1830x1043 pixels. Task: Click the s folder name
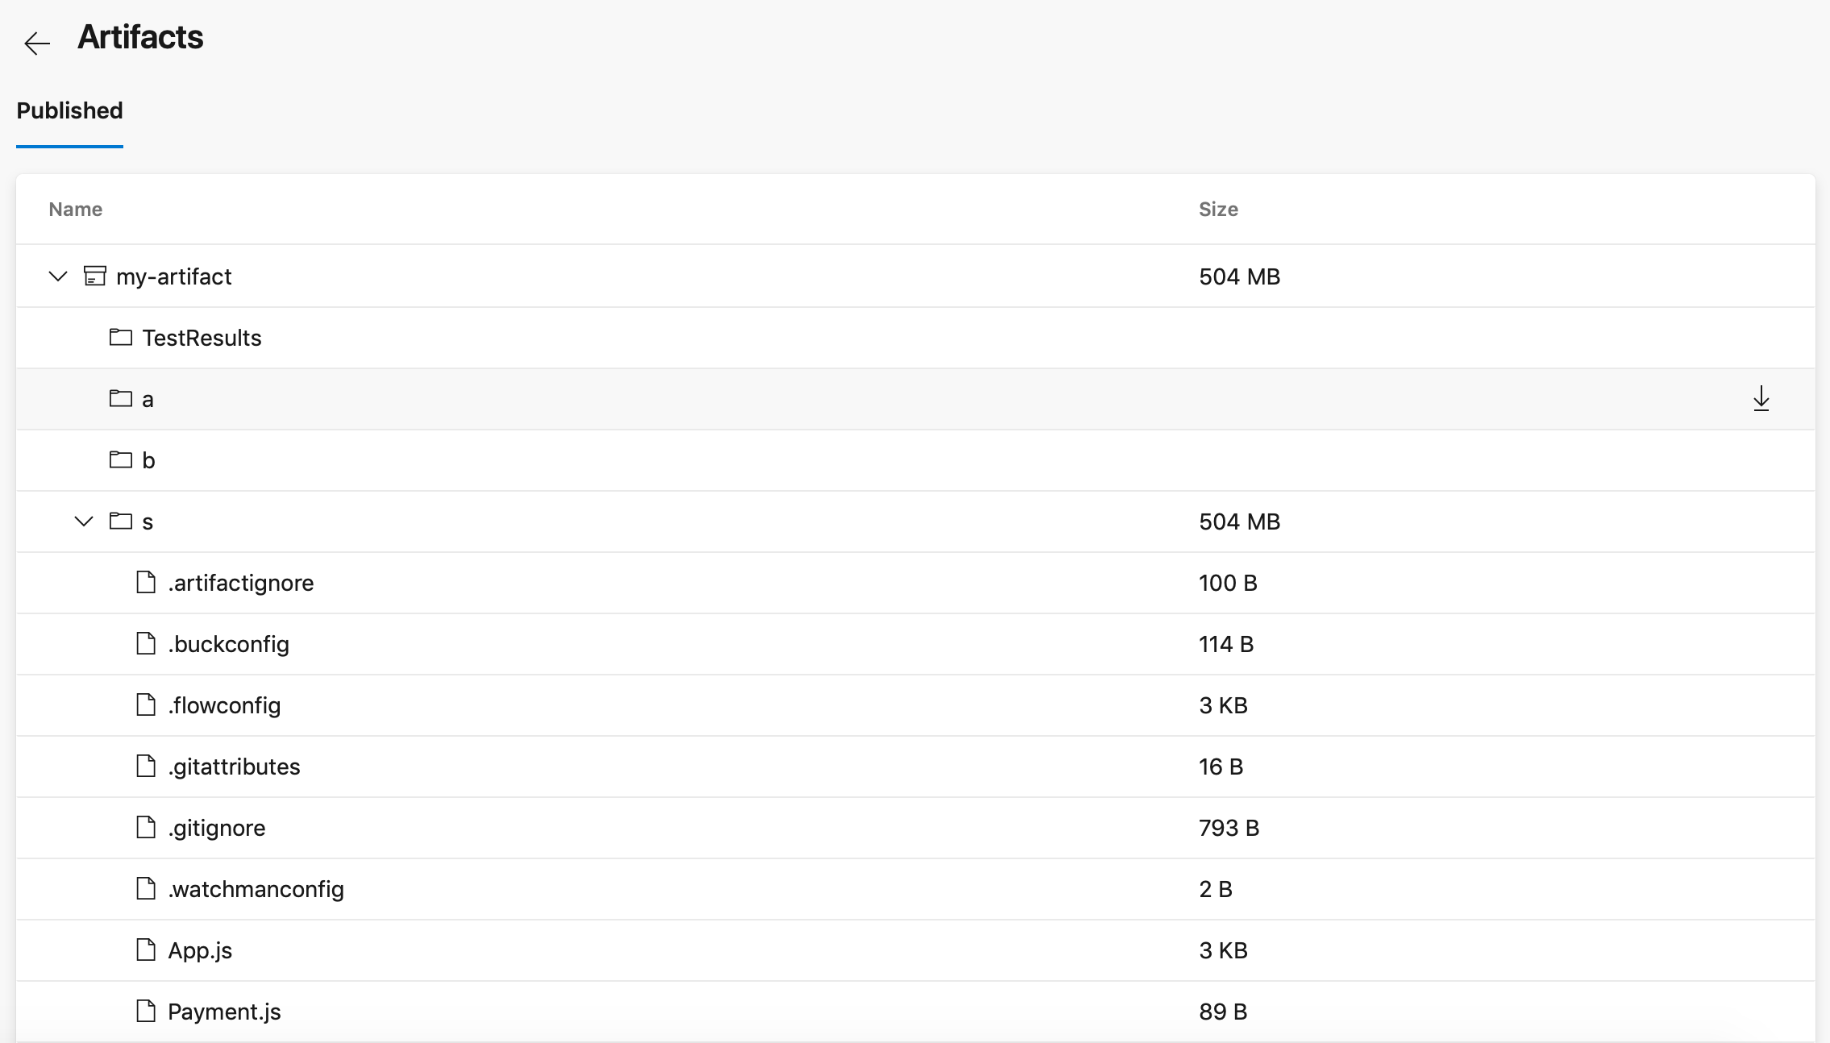[x=148, y=521]
